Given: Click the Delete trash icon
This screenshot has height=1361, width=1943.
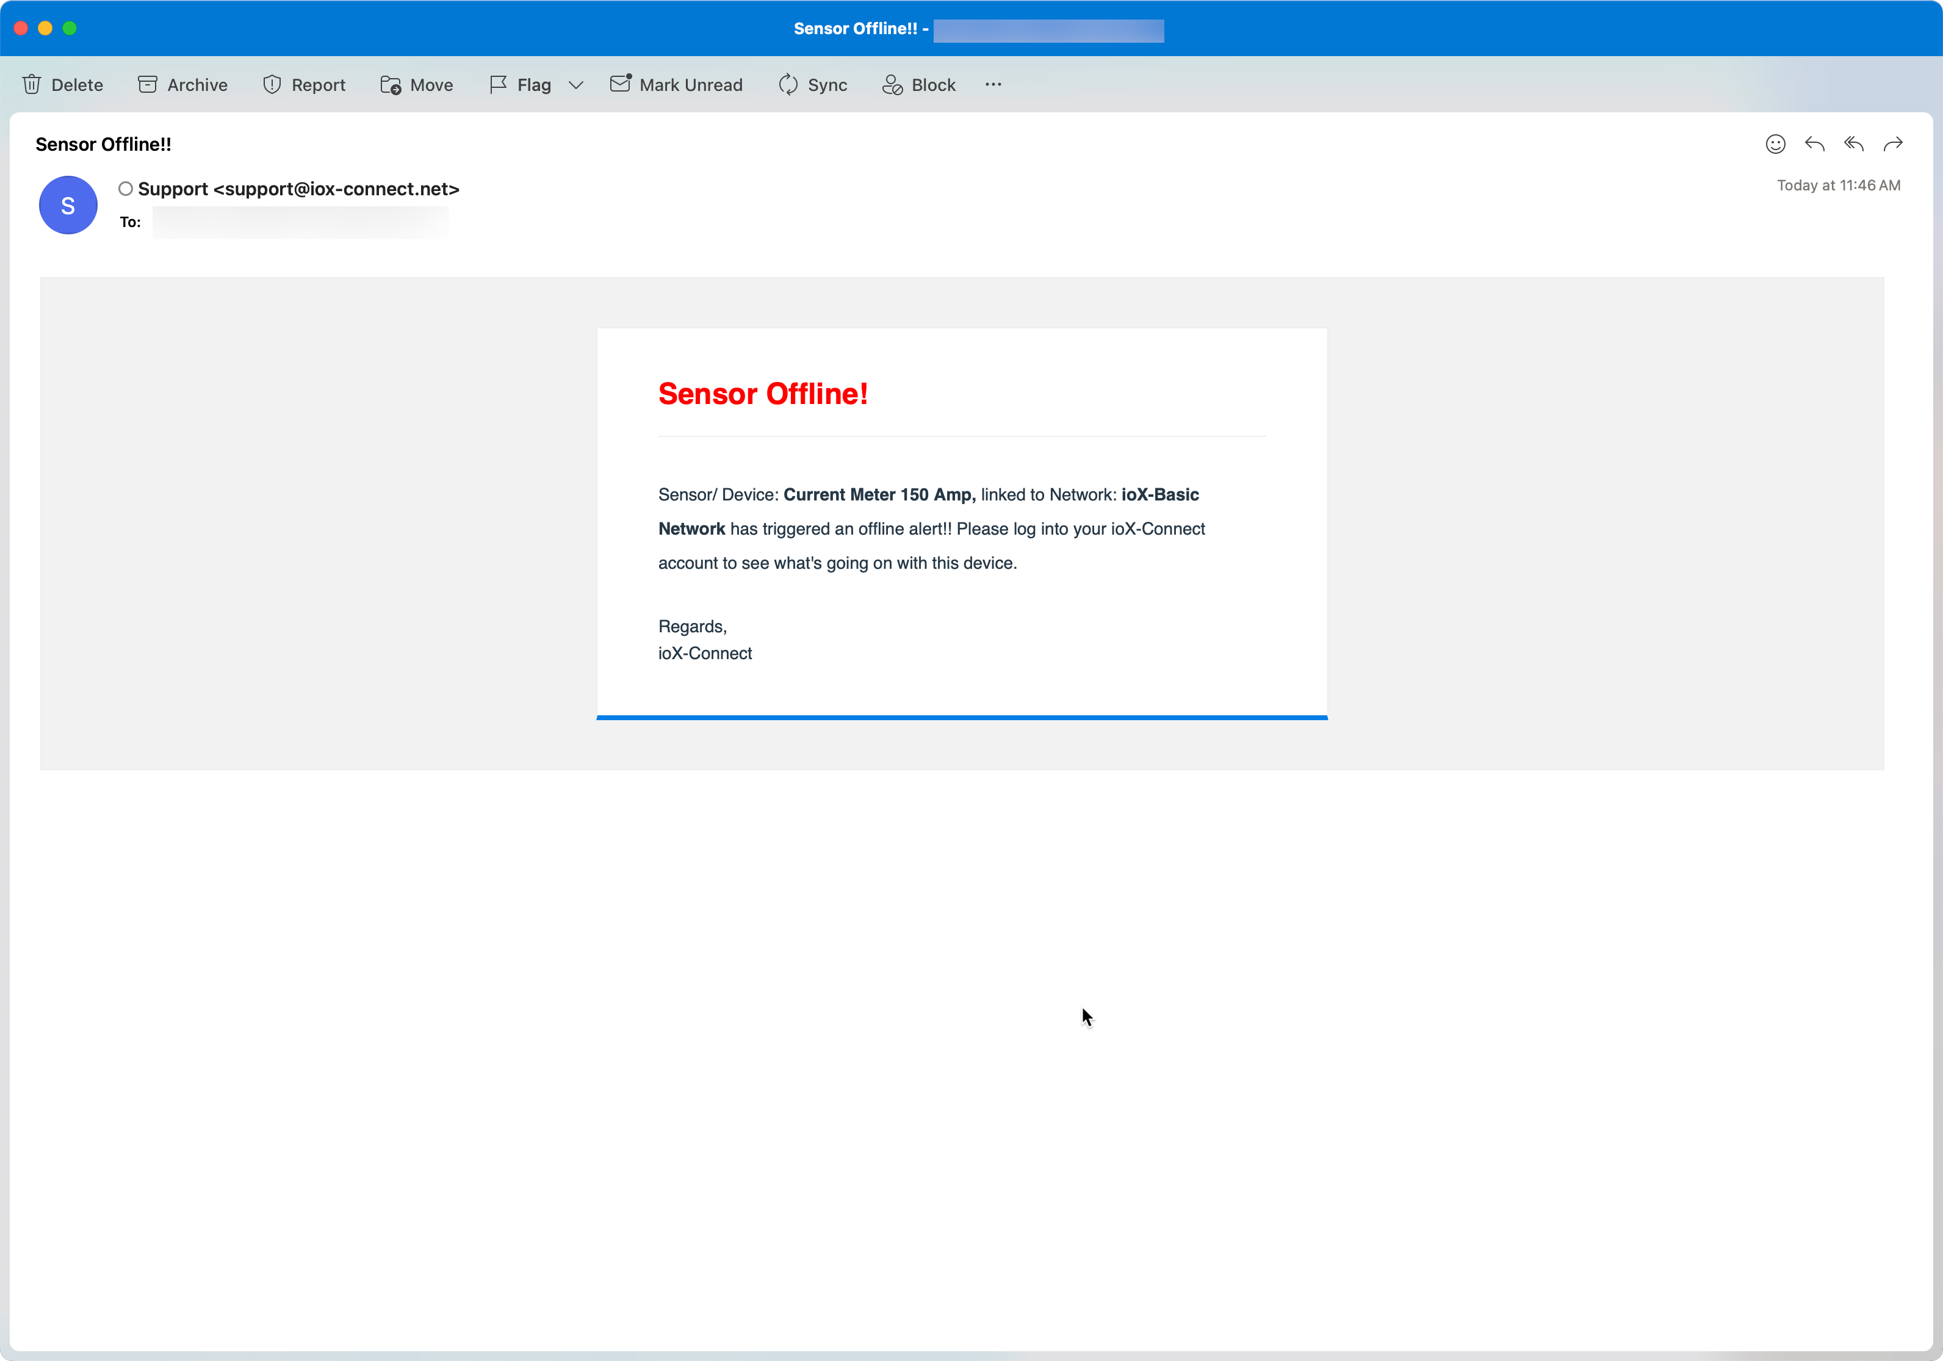Looking at the screenshot, I should [x=32, y=85].
